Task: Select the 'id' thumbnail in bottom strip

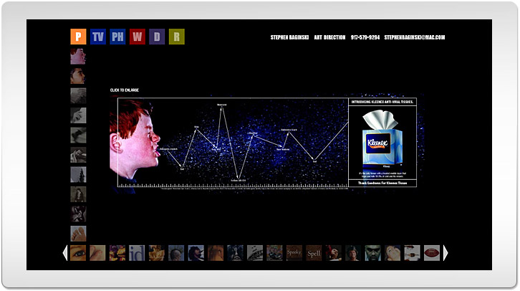Action: [137, 253]
